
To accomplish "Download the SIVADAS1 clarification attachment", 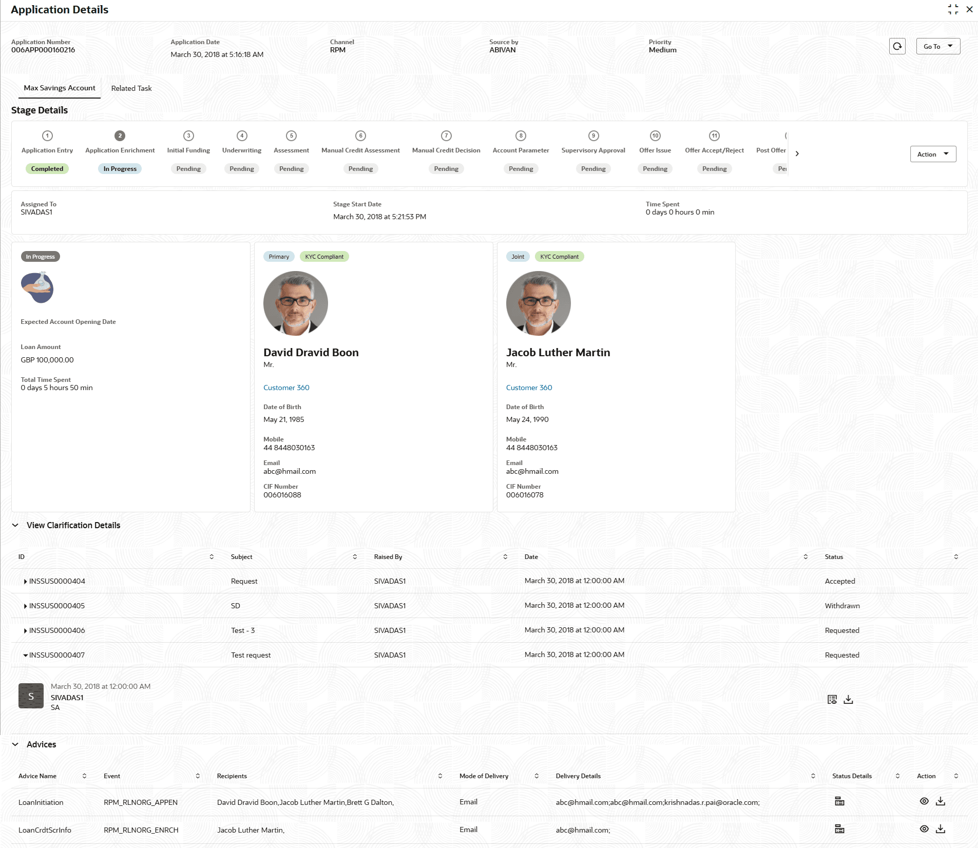I will 848,699.
